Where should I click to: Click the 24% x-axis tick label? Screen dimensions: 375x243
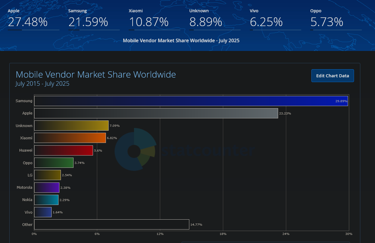pos(286,234)
